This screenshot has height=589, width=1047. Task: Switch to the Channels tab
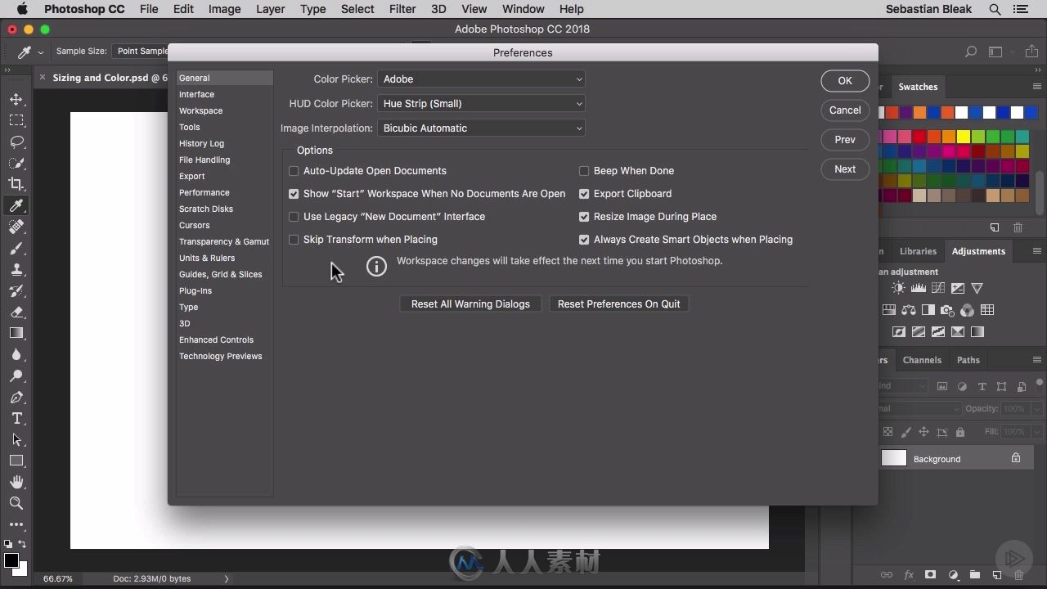point(922,360)
